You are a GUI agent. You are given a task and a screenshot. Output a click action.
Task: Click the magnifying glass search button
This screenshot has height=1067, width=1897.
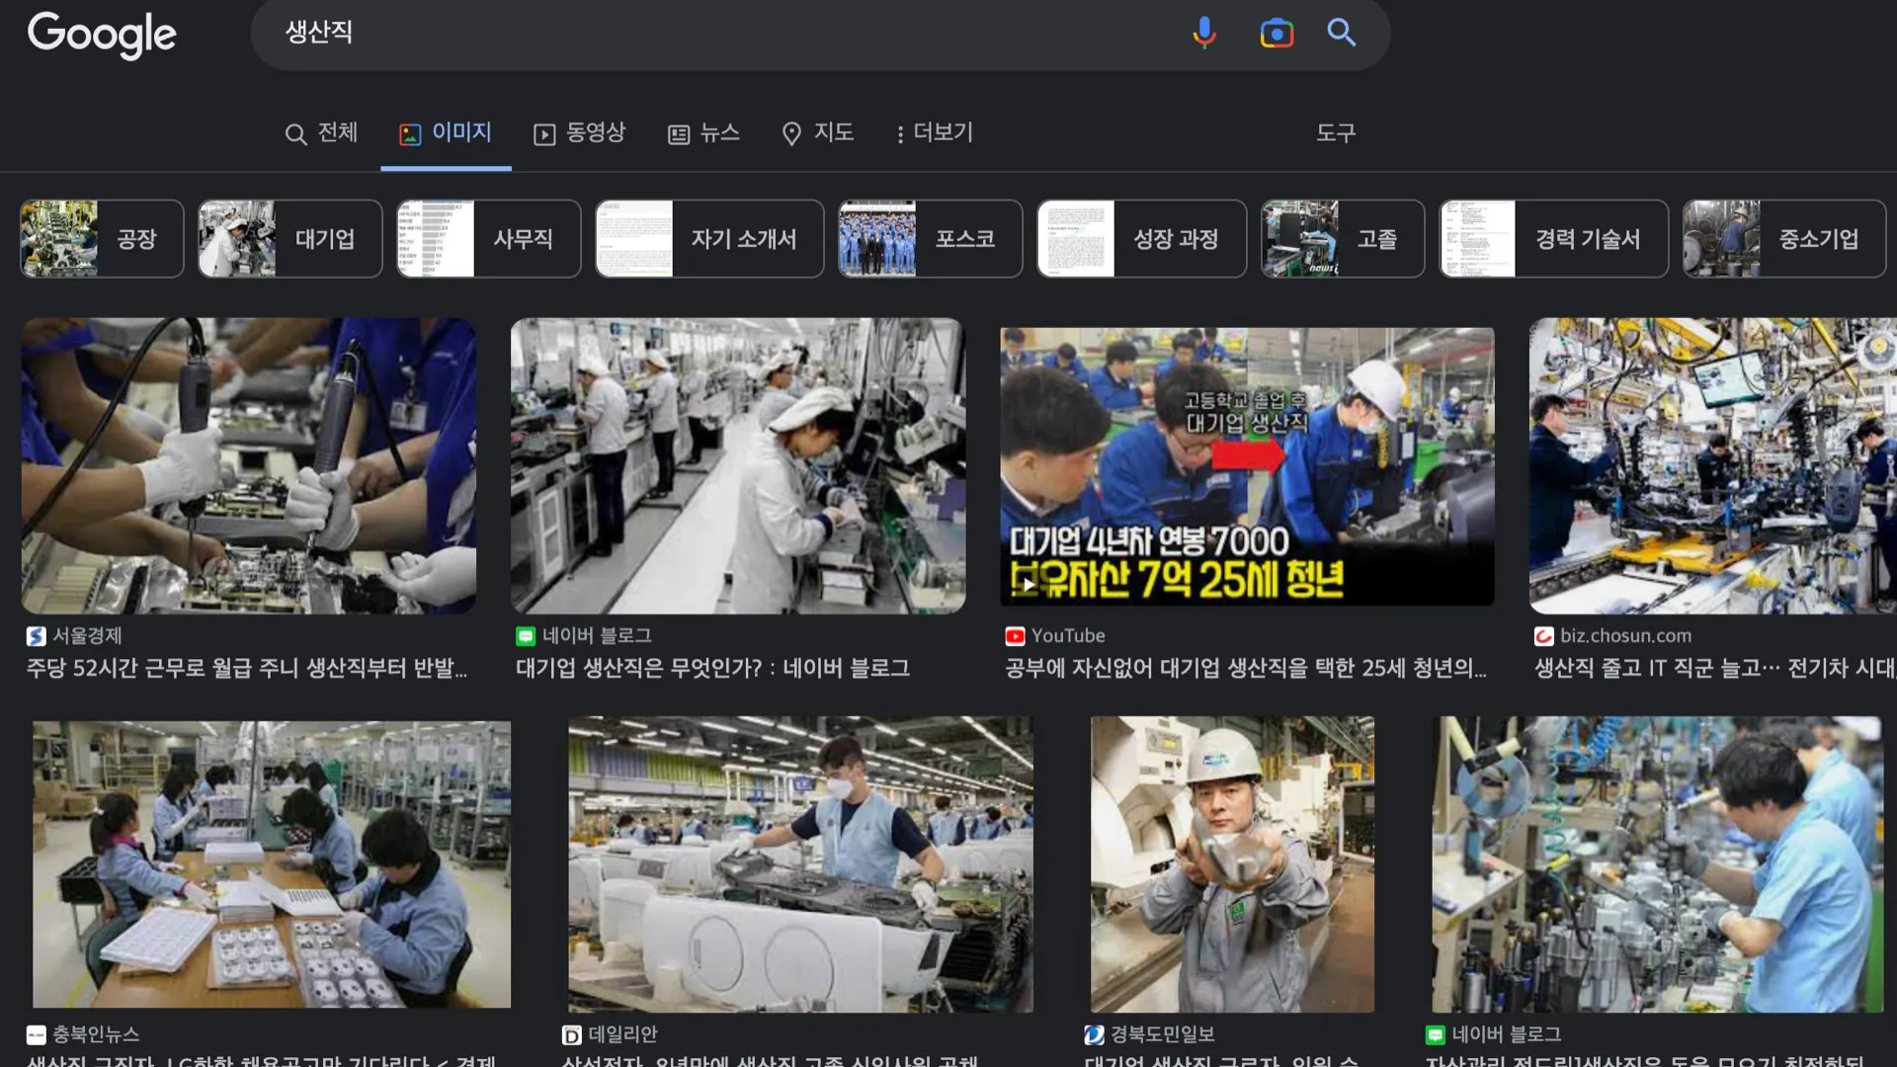click(1341, 33)
